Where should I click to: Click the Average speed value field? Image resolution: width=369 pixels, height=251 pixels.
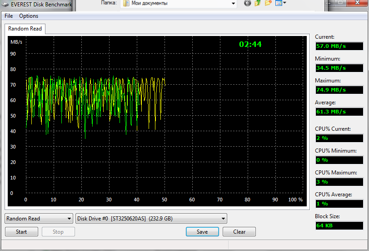(x=339, y=112)
